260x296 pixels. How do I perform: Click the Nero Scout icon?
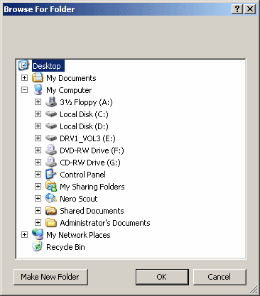point(51,199)
